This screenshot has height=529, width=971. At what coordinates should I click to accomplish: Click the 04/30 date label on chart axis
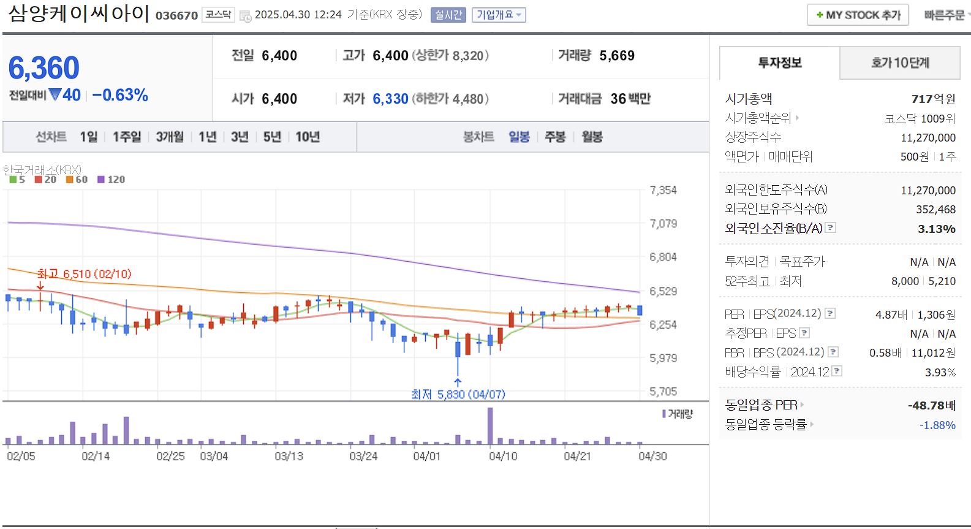click(652, 456)
